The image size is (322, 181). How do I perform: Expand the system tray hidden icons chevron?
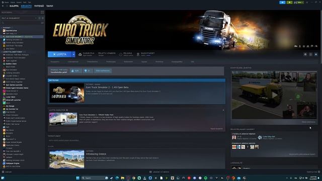287,178
